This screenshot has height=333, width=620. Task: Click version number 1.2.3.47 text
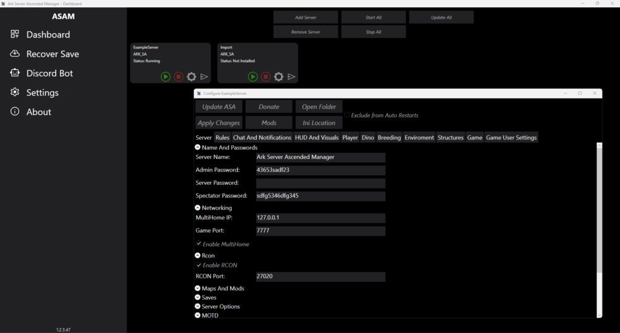tap(63, 329)
